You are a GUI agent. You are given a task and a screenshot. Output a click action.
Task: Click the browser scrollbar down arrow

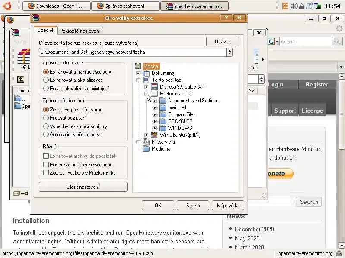(x=342, y=245)
